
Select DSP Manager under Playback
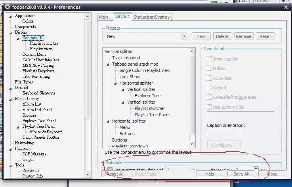(34, 154)
